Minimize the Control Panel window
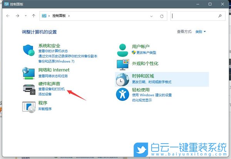Screen dimensions: 231x159 (x=198, y=4)
